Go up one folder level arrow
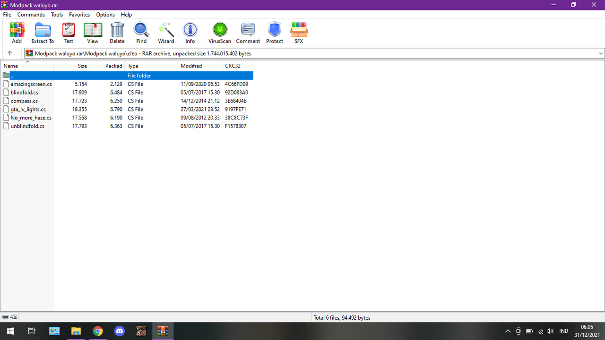This screenshot has width=605, height=340. [x=9, y=53]
